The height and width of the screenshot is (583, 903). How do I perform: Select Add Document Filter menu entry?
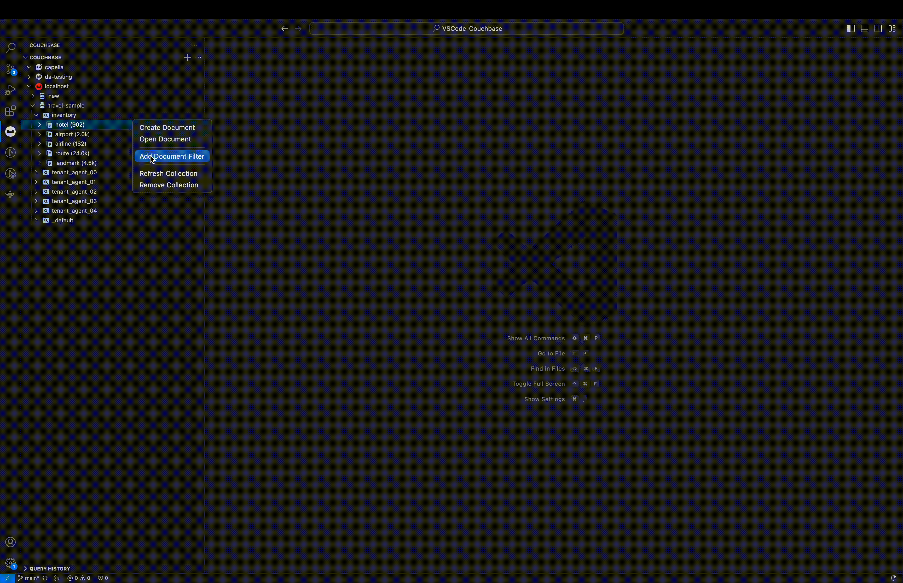click(x=172, y=156)
